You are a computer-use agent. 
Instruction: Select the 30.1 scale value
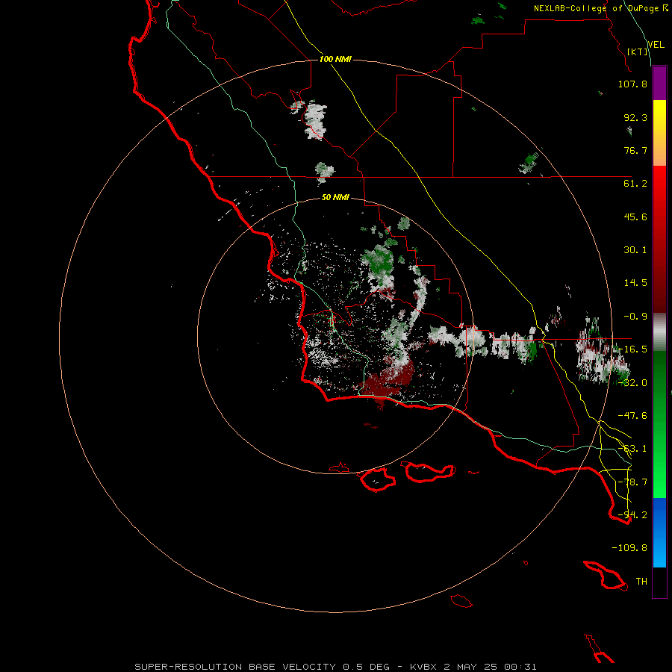(x=635, y=250)
